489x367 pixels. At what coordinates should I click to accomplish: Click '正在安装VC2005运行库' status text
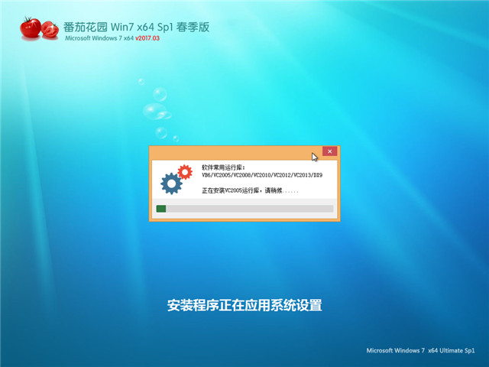(250, 190)
